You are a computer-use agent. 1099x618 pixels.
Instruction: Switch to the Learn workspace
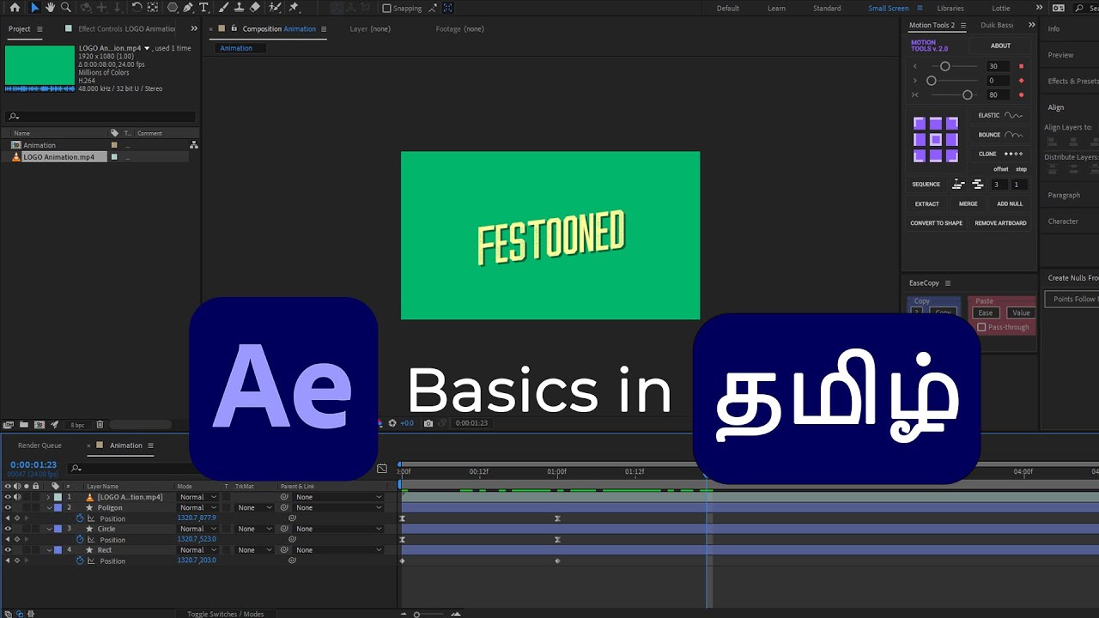pos(776,9)
